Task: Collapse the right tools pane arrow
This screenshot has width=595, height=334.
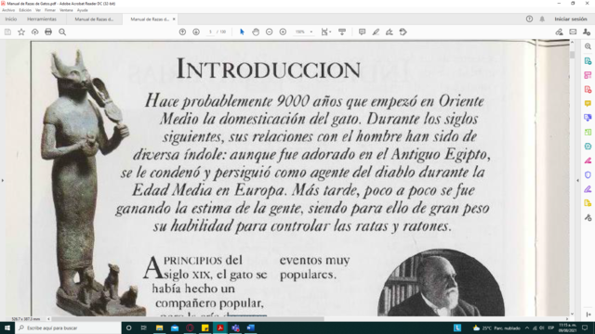Action: pyautogui.click(x=577, y=181)
